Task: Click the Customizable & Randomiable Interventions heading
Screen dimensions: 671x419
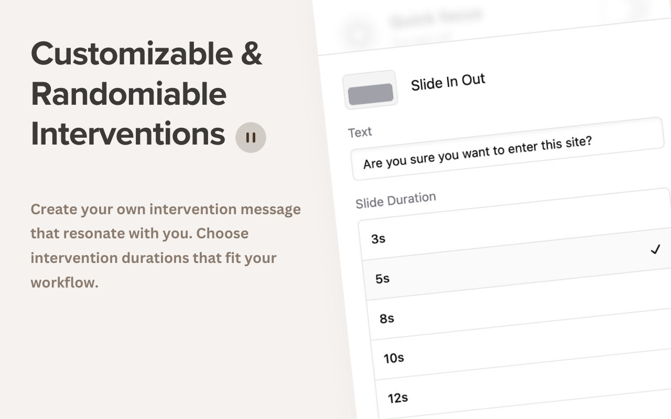Action: [x=147, y=94]
